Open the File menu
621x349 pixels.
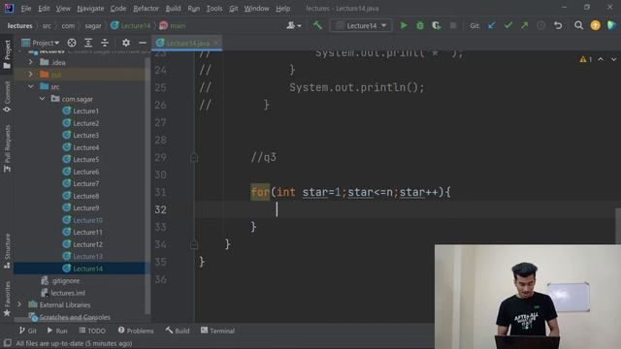[x=26, y=9]
